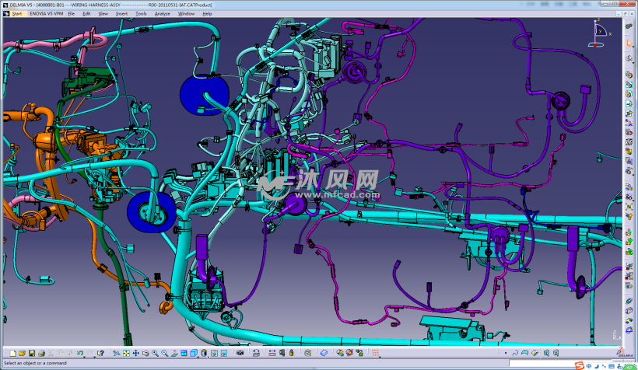Expand the Undo history dropdown arrow
The width and height of the screenshot is (638, 370).
[85, 356]
